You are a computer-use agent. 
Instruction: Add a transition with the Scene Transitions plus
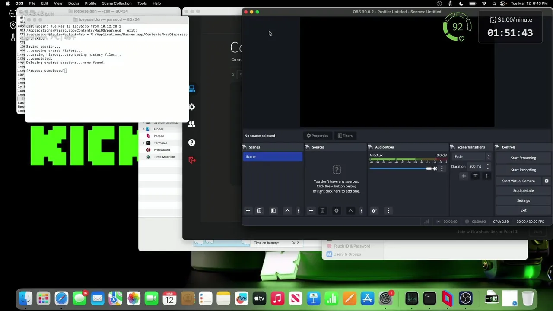pos(464,176)
